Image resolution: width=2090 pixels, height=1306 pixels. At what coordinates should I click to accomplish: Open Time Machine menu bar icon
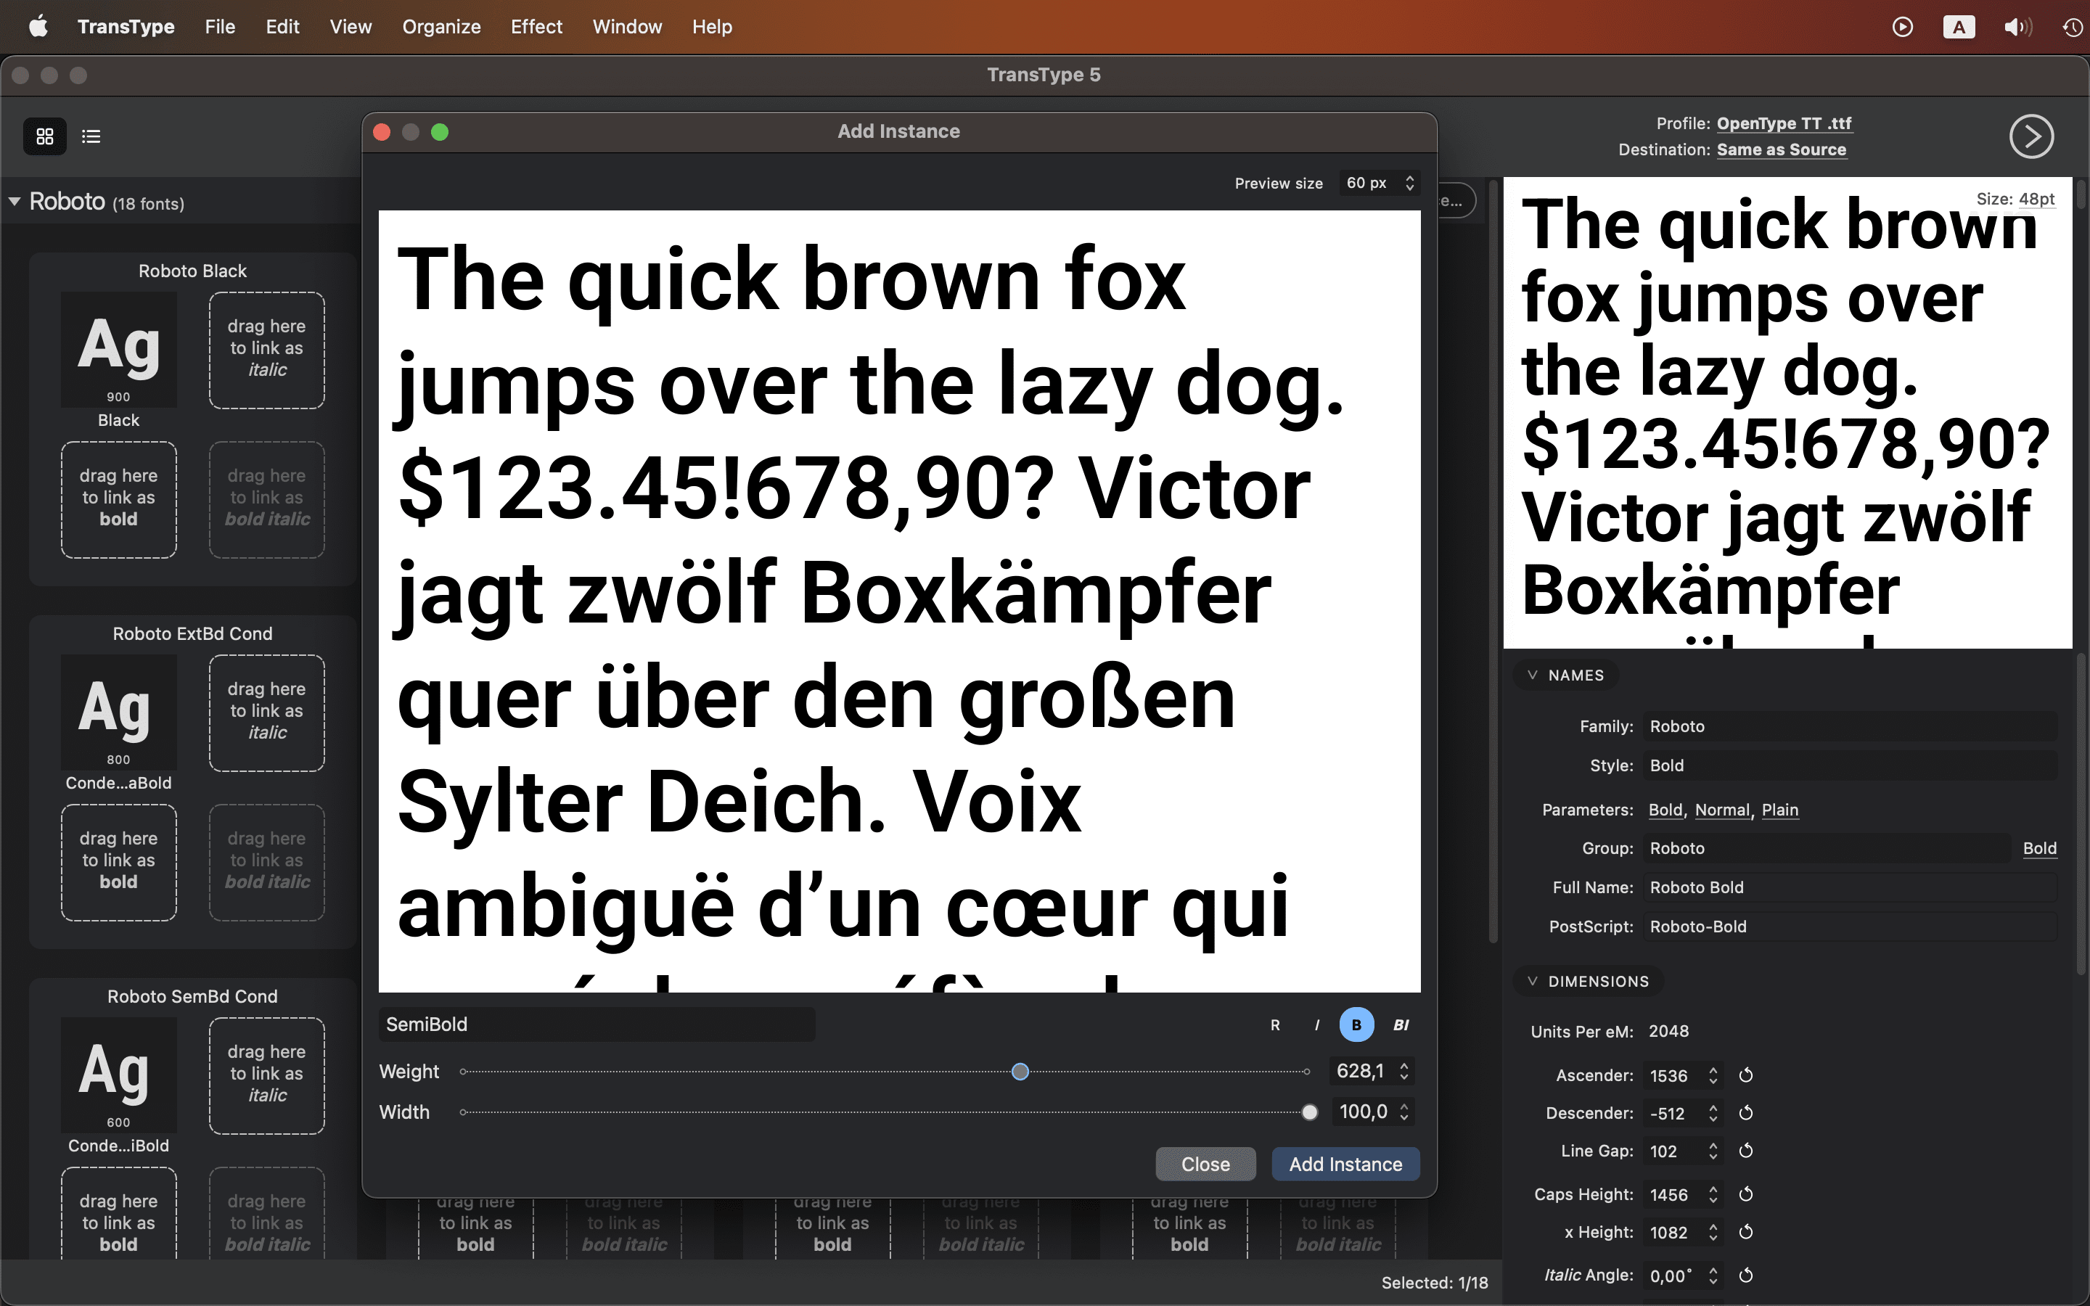pos(2073,27)
